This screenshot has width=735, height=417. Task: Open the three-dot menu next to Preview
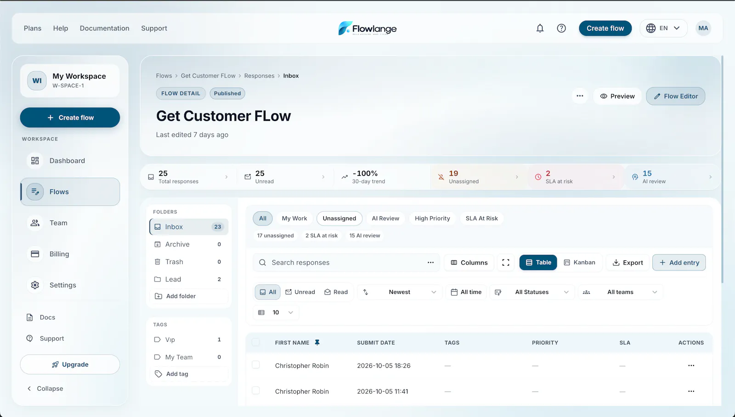click(x=580, y=96)
